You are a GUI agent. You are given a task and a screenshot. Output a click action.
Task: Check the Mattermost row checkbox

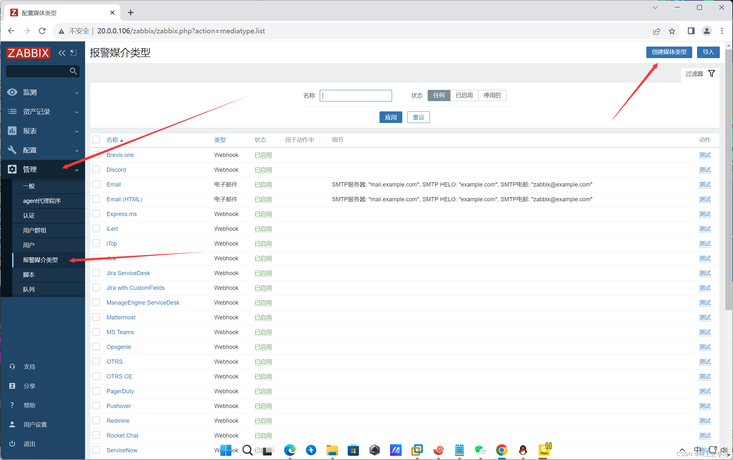(x=96, y=317)
